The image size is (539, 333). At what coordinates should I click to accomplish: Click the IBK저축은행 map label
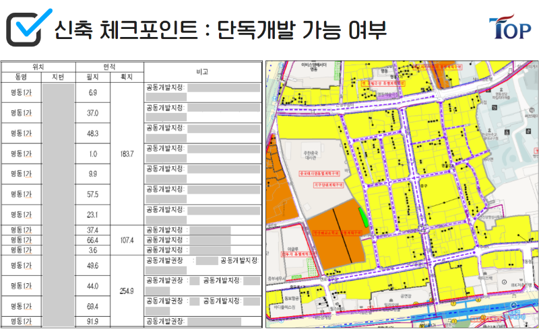click(x=521, y=285)
